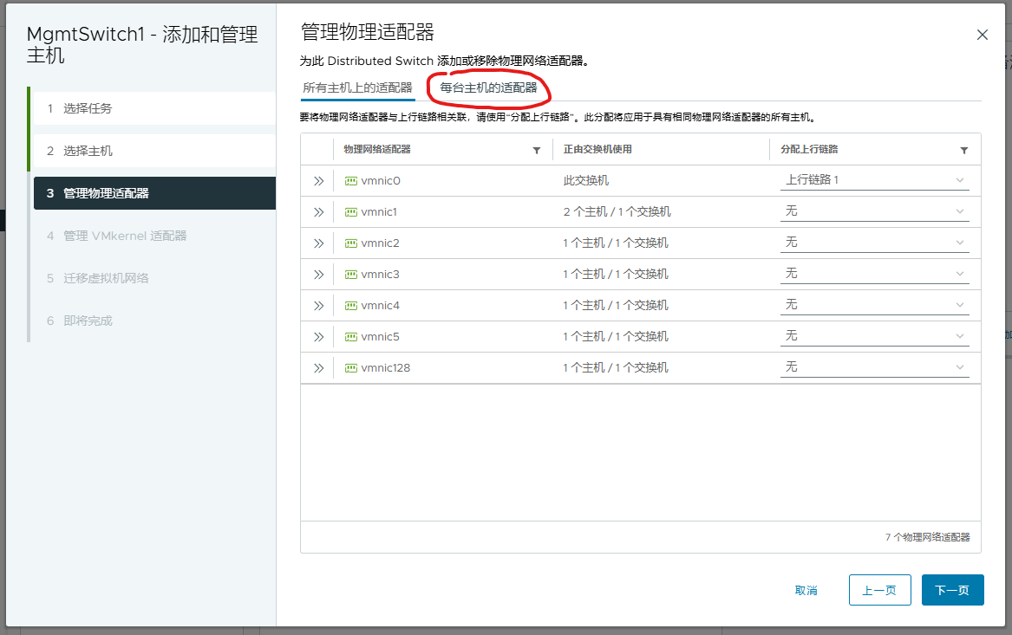Click the 7 个物理网络适配器 footer count
The image size is (1012, 635).
coord(928,537)
